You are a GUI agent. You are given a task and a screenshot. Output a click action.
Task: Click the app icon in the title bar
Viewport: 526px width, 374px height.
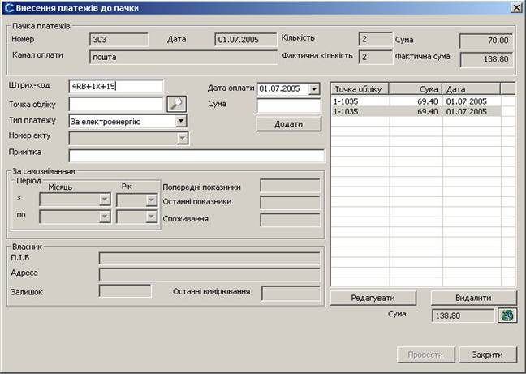click(x=9, y=8)
